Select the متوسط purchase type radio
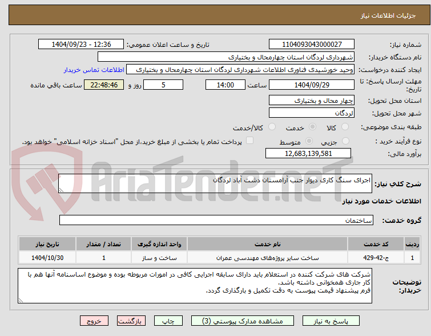431x336 pixels. click(309, 141)
